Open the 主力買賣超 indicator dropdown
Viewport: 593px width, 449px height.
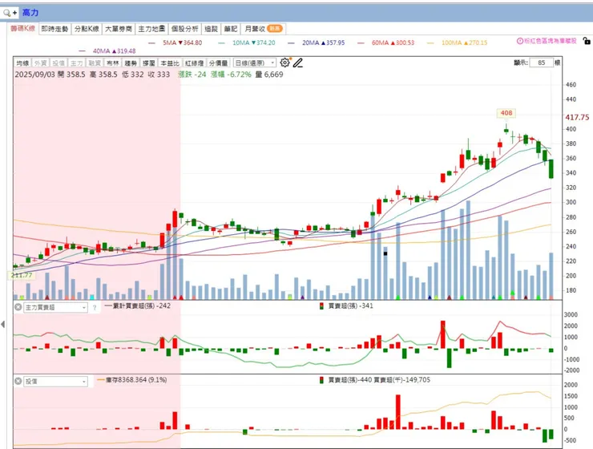click(56, 308)
